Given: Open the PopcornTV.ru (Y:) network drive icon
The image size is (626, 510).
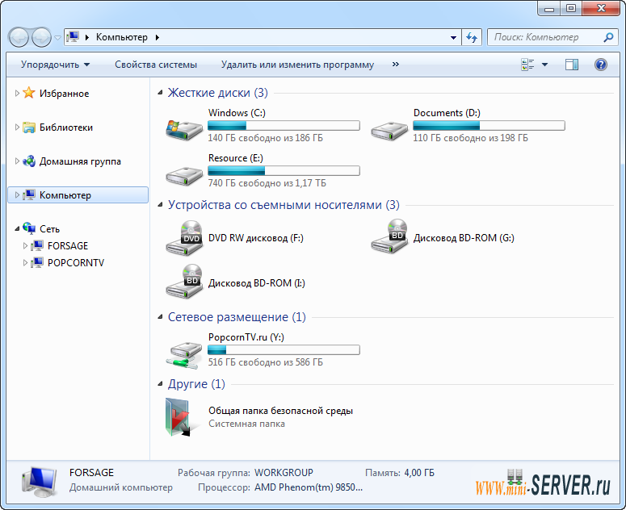Looking at the screenshot, I should 184,354.
